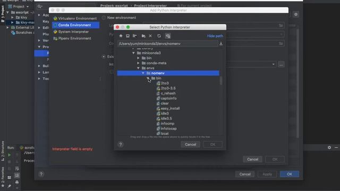Screen dimensions: 340x191
Task: Browse location folder icon in New environment
Action: pos(281,25)
